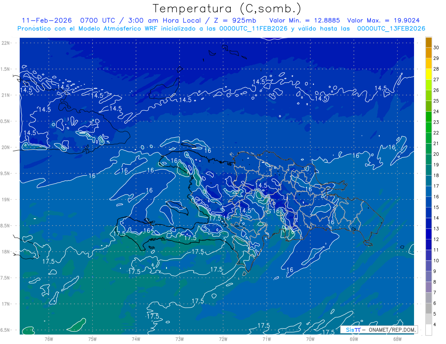Click the white swatch below 4 on scale

pos(429,330)
